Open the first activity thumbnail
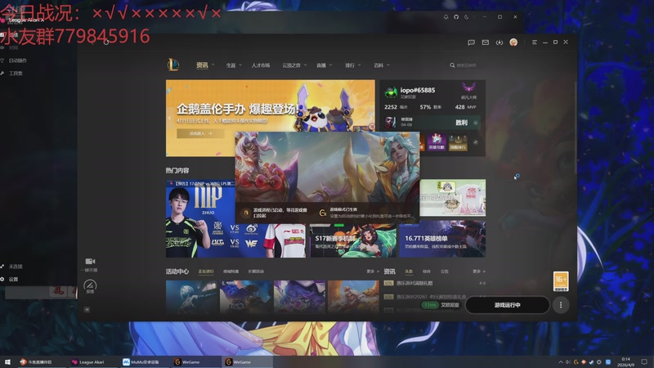Screen dimensions: 654x368 pos(192,297)
